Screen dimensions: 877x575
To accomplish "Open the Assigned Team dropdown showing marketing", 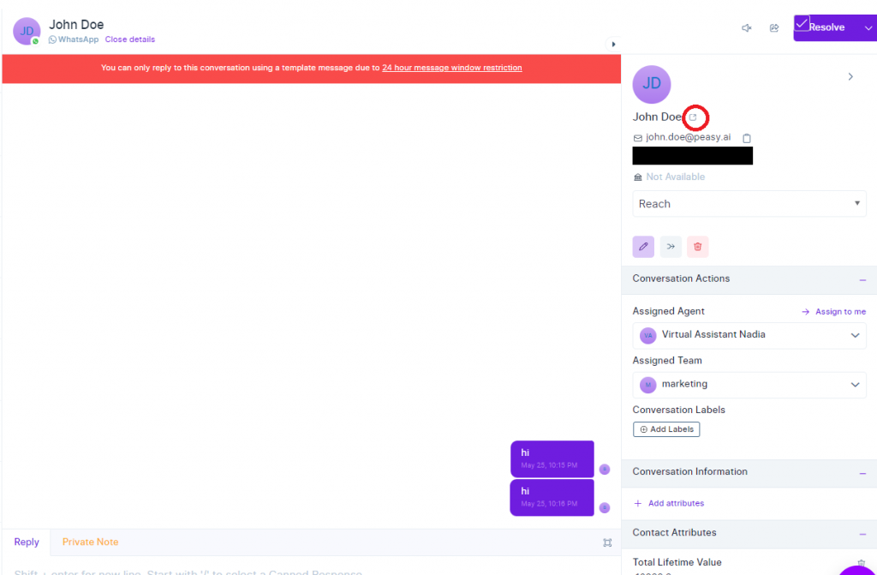I will click(749, 385).
